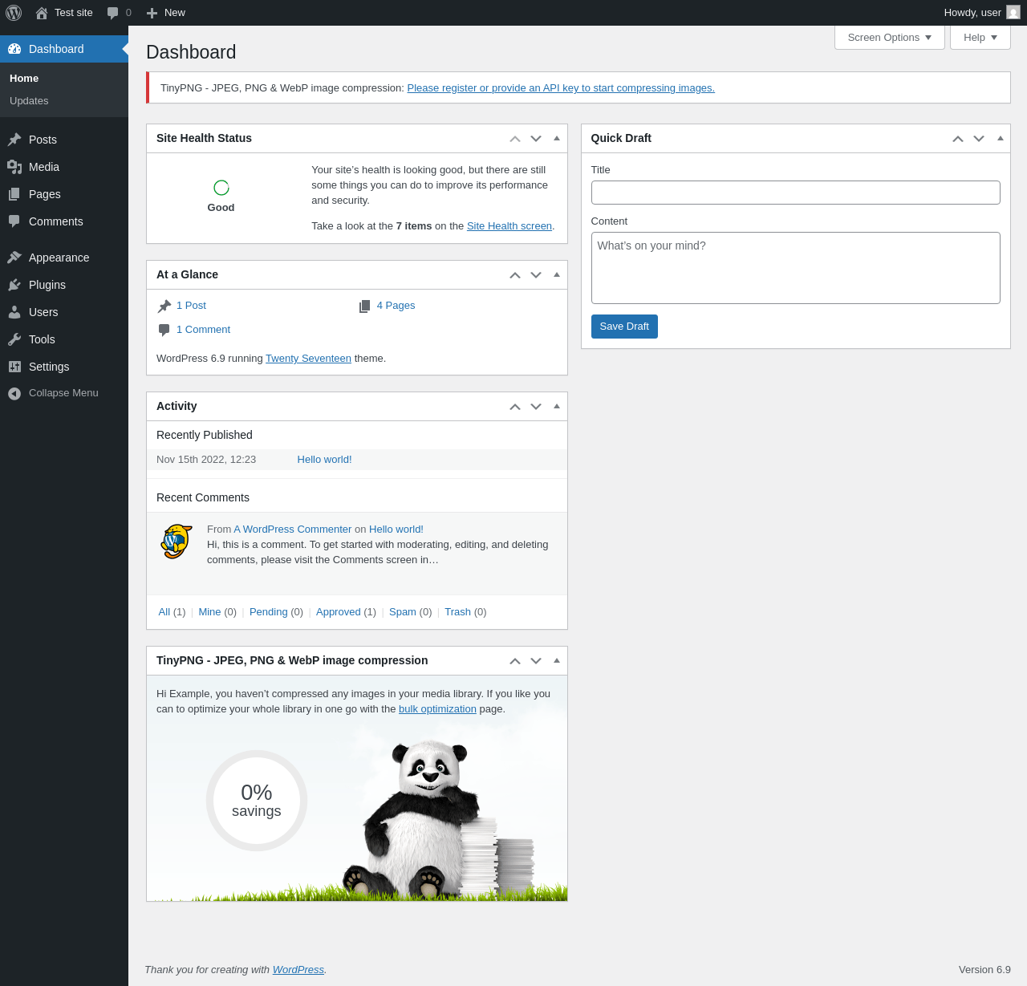Move At a Glance widget up
The height and width of the screenshot is (986, 1027).
(x=515, y=275)
